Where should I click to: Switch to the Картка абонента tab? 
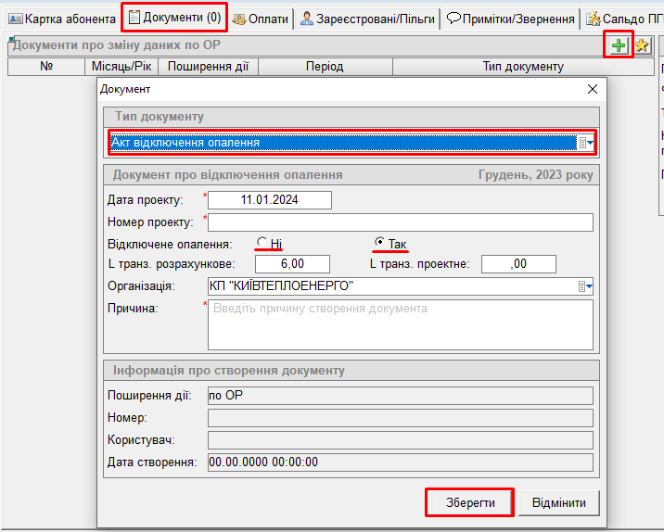(61, 18)
